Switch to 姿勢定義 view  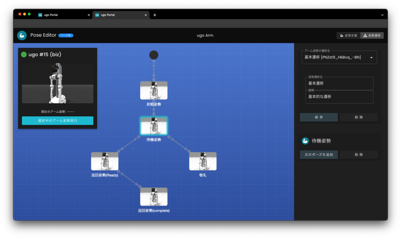349,36
